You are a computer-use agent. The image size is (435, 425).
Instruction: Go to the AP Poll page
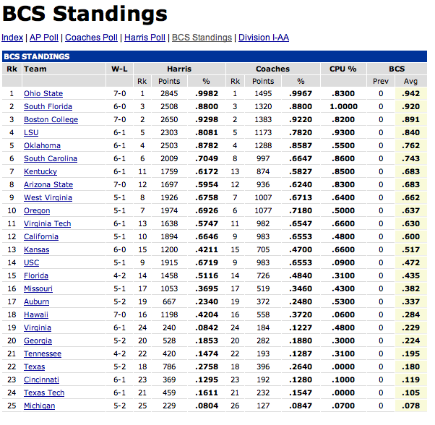(x=44, y=38)
